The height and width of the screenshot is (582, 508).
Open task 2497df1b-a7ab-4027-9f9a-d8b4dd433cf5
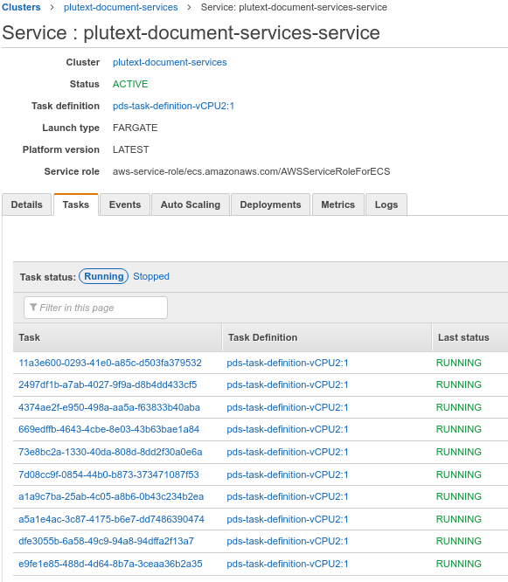pos(108,385)
